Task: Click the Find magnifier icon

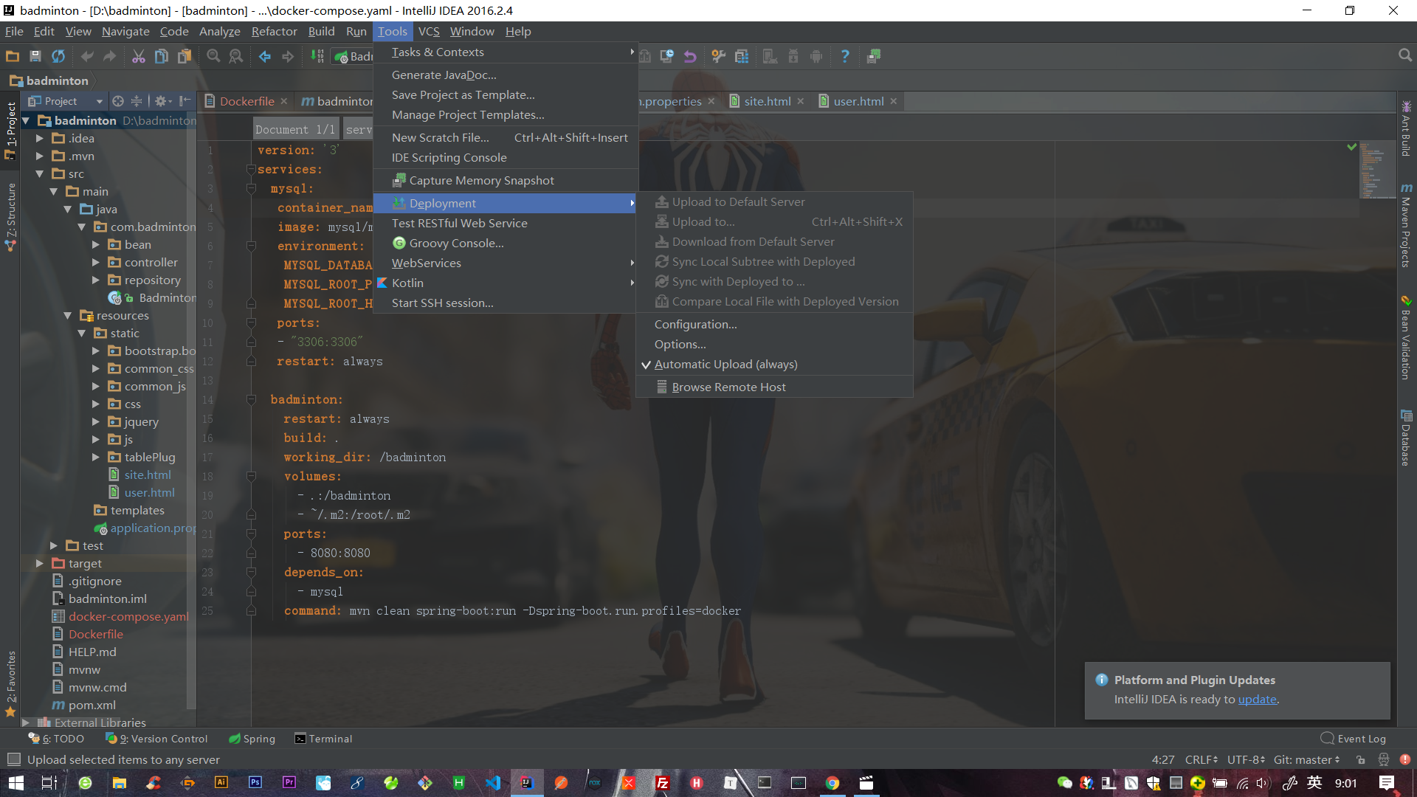Action: click(x=213, y=56)
